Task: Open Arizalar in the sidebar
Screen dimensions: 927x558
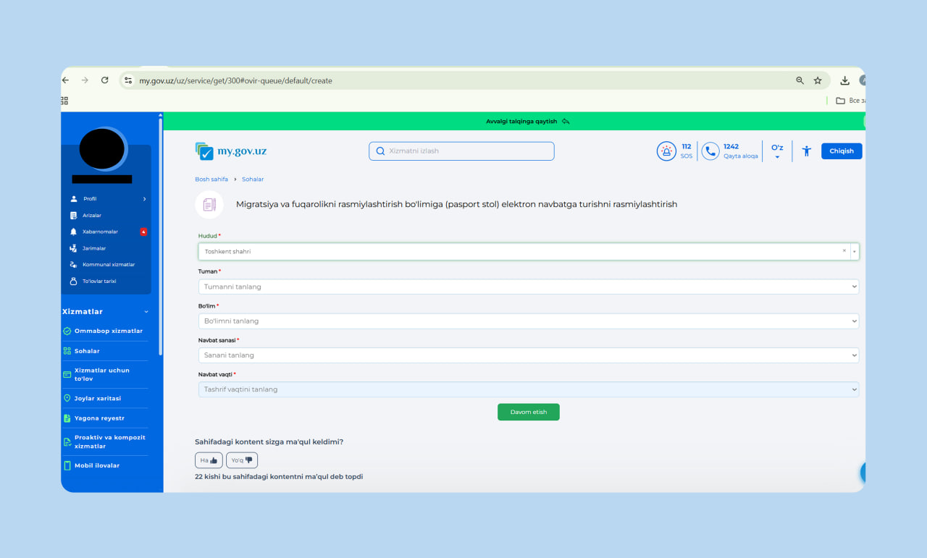Action: [92, 216]
